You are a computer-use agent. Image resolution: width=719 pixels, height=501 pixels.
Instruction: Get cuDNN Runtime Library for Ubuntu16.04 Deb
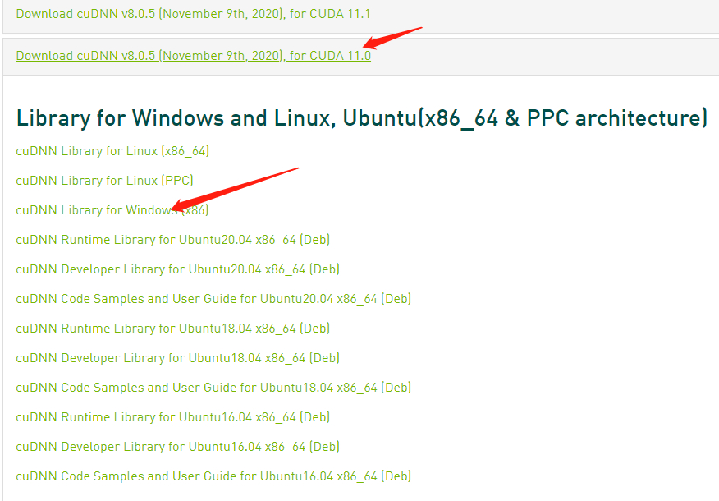click(173, 416)
